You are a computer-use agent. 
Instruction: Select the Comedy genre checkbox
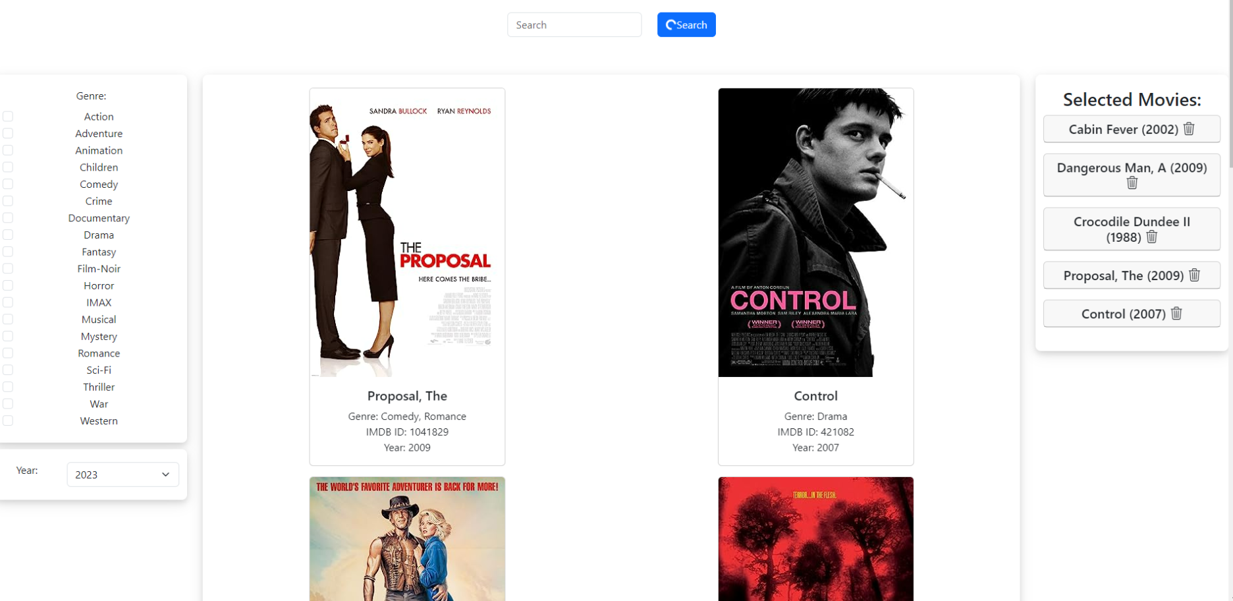pos(8,184)
